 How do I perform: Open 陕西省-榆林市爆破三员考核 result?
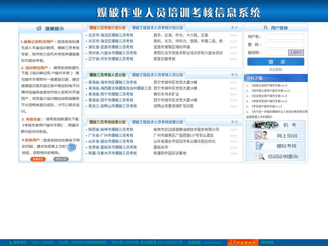pyautogui.click(x=111, y=129)
